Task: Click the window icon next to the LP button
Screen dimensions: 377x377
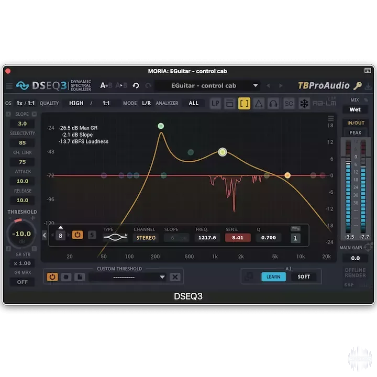Action: (x=230, y=103)
